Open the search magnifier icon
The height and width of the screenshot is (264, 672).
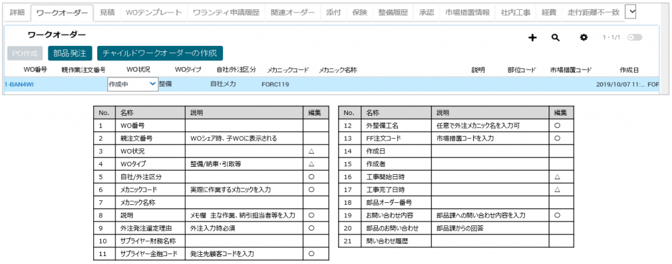point(555,38)
